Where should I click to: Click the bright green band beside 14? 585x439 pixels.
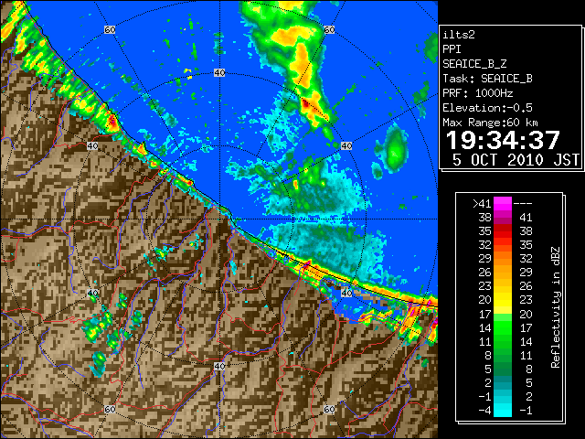pos(503,327)
